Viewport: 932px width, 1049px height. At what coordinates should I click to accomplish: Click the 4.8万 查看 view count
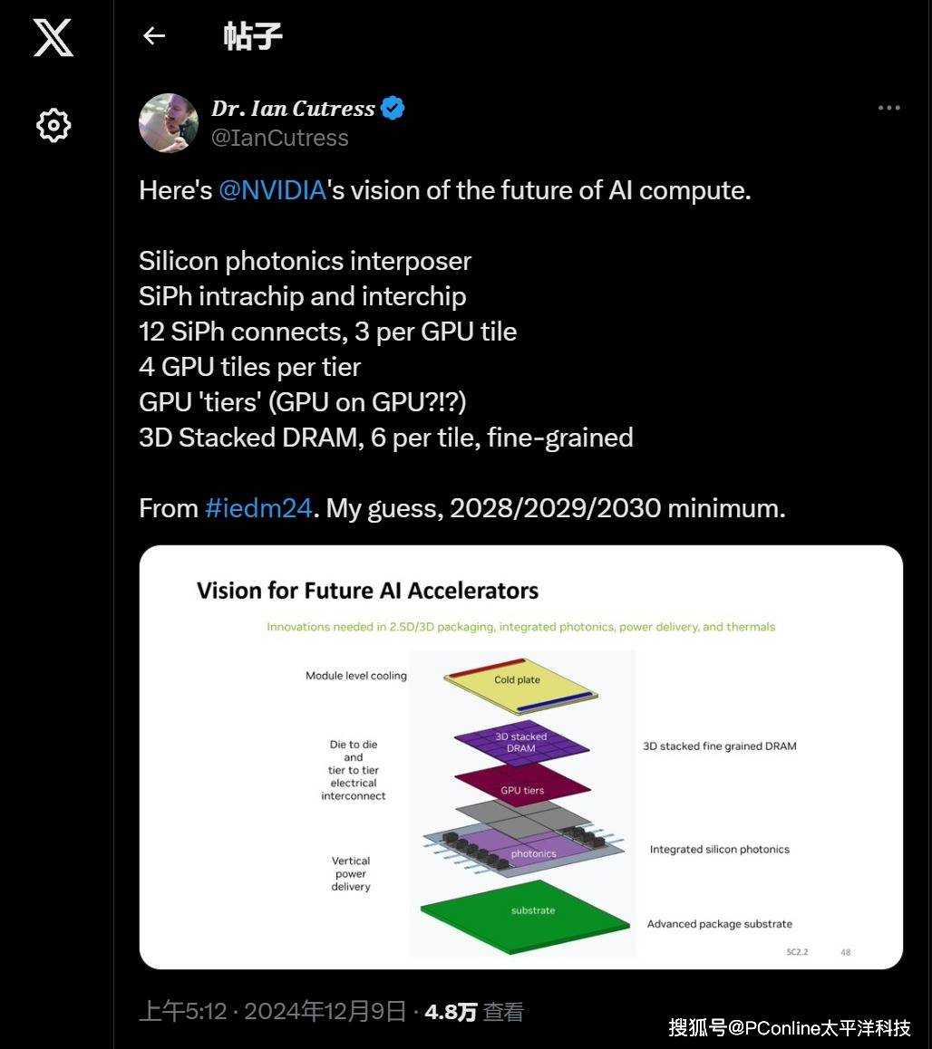click(x=473, y=1012)
